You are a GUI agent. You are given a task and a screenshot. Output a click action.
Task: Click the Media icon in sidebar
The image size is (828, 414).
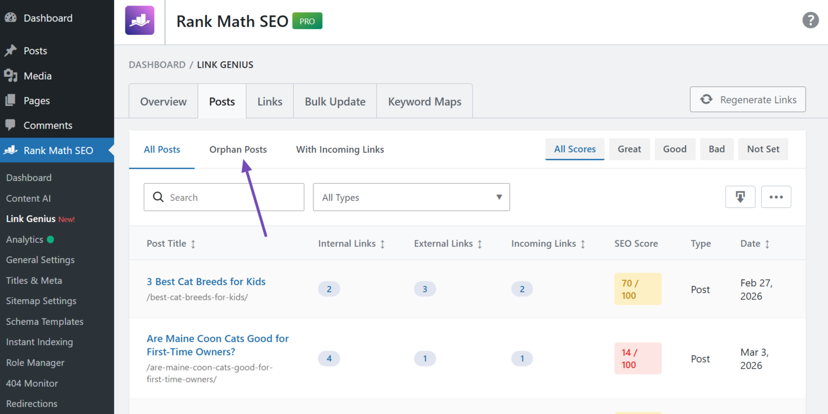[x=10, y=76]
